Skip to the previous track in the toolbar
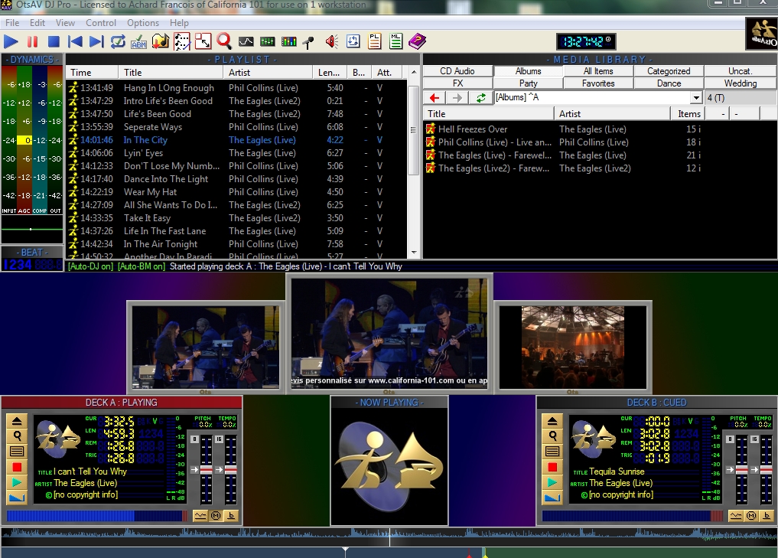Viewport: 778px width, 558px height. (75, 41)
